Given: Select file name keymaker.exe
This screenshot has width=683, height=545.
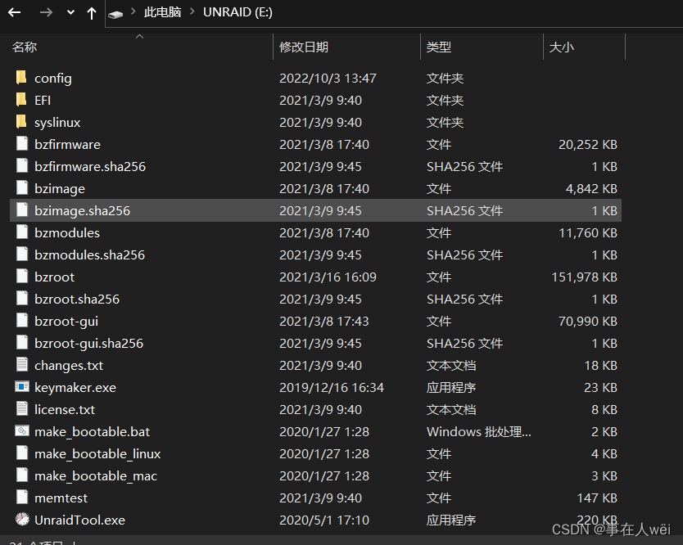Looking at the screenshot, I should pyautogui.click(x=75, y=388).
